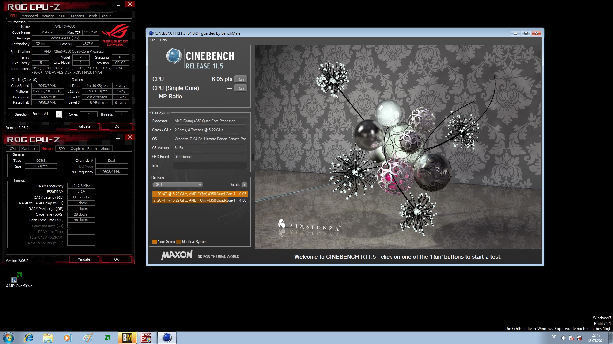Select About tab in lower CPU-Z window
The image size is (613, 344).
(x=106, y=149)
